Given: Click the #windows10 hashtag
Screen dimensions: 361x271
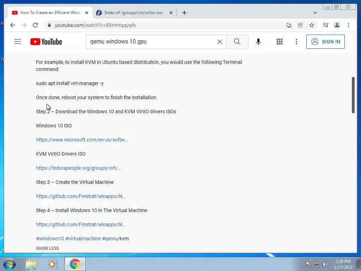Looking at the screenshot, I should click(x=50, y=239).
